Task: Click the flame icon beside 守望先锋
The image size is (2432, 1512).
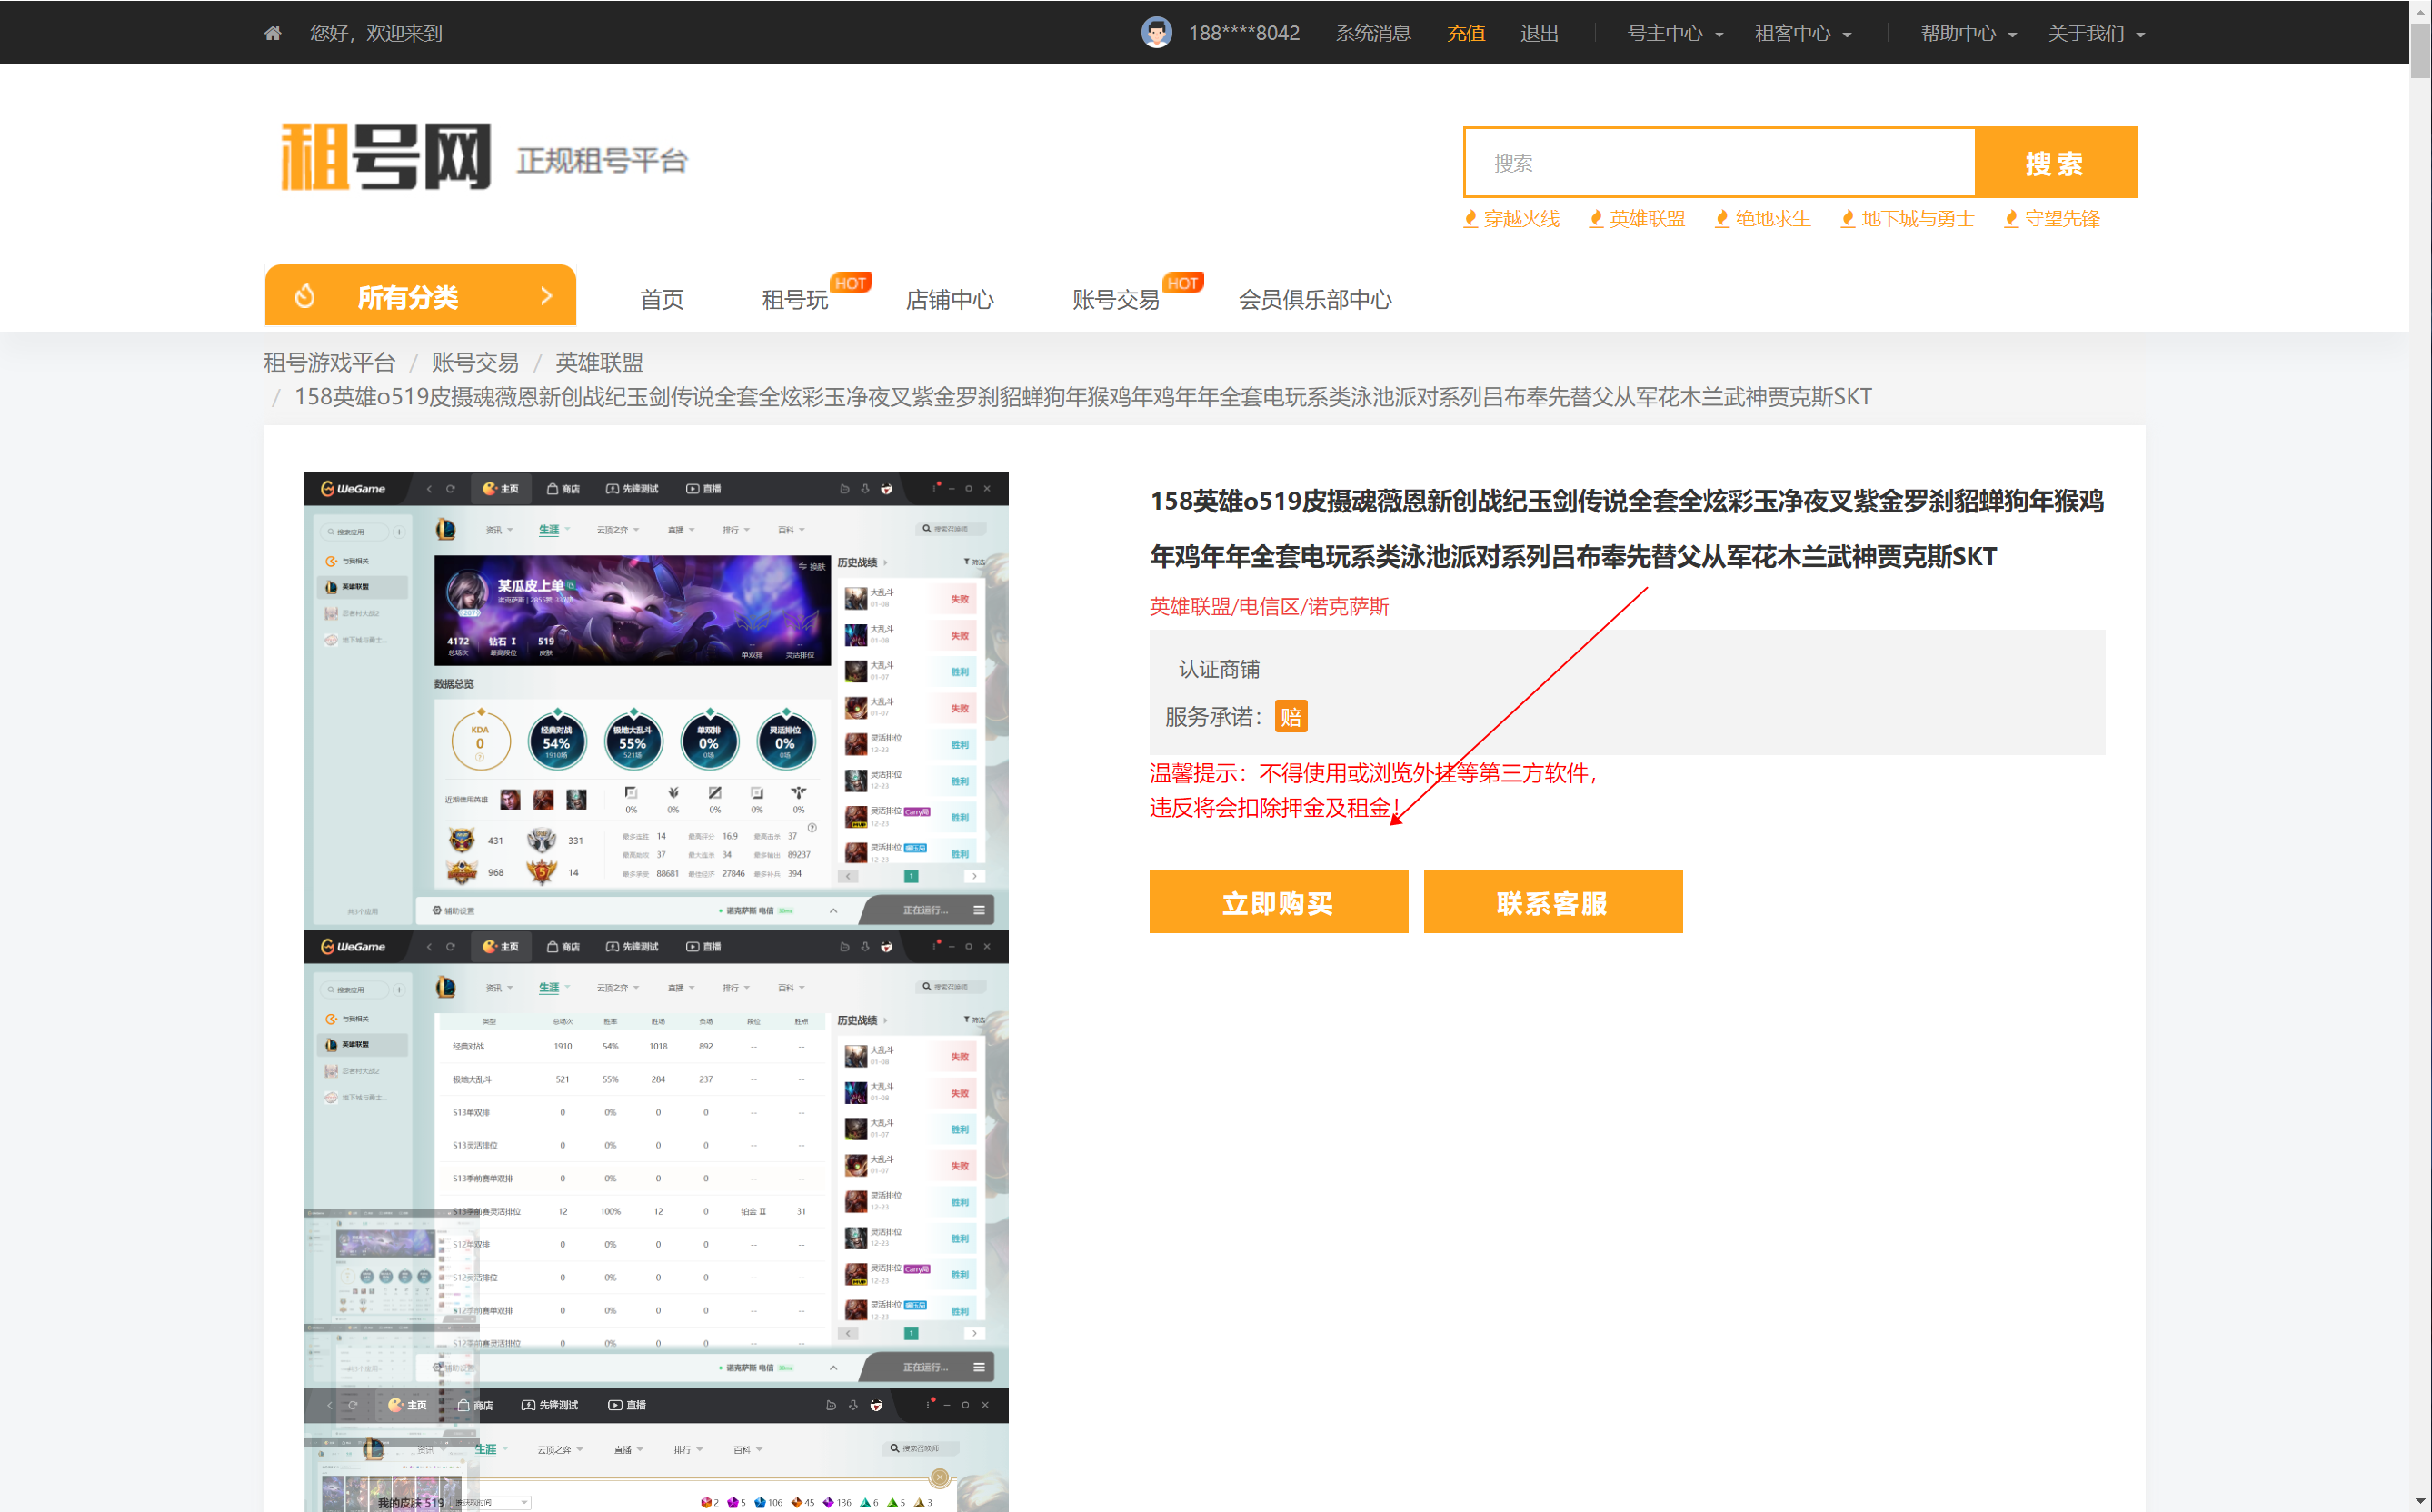Action: 2011,218
